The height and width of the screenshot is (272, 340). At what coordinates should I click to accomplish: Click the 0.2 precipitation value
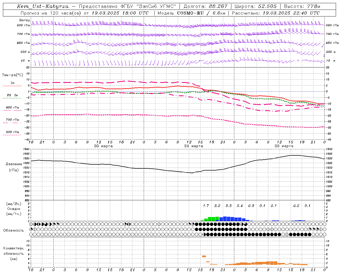296,206
